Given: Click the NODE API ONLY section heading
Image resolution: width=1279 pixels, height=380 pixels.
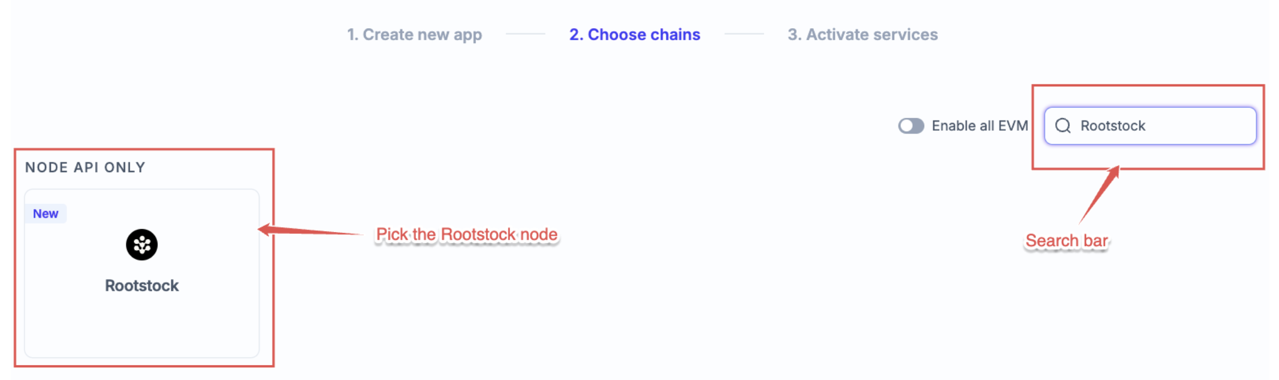Looking at the screenshot, I should 85,168.
